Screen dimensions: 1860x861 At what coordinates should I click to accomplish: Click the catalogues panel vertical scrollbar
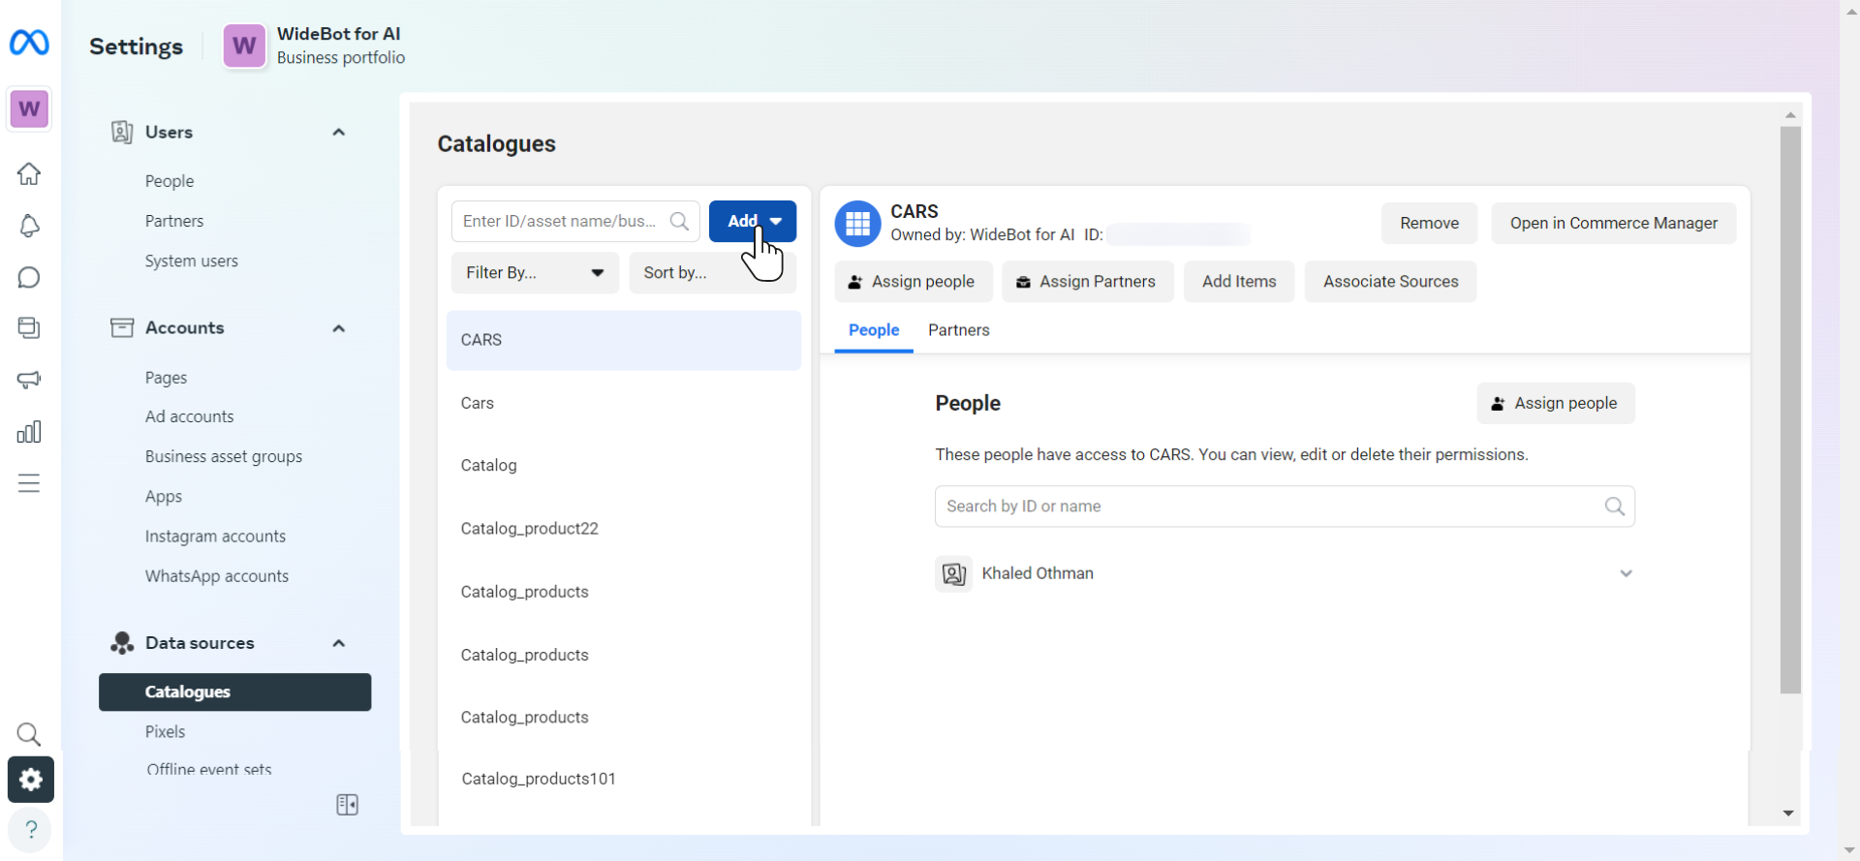pos(1790,410)
